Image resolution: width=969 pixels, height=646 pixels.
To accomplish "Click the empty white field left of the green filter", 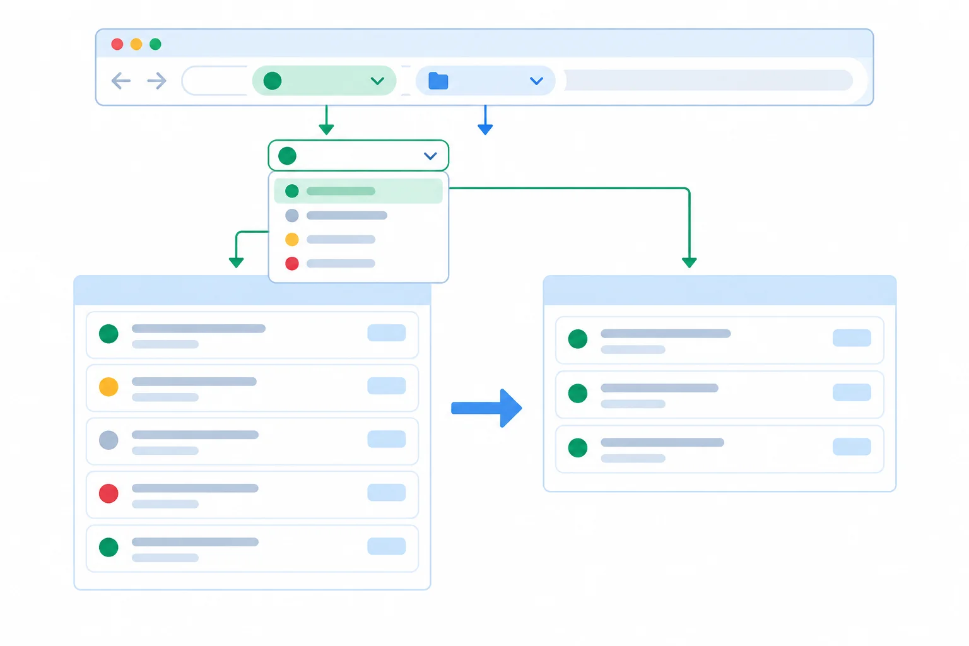I will point(216,81).
